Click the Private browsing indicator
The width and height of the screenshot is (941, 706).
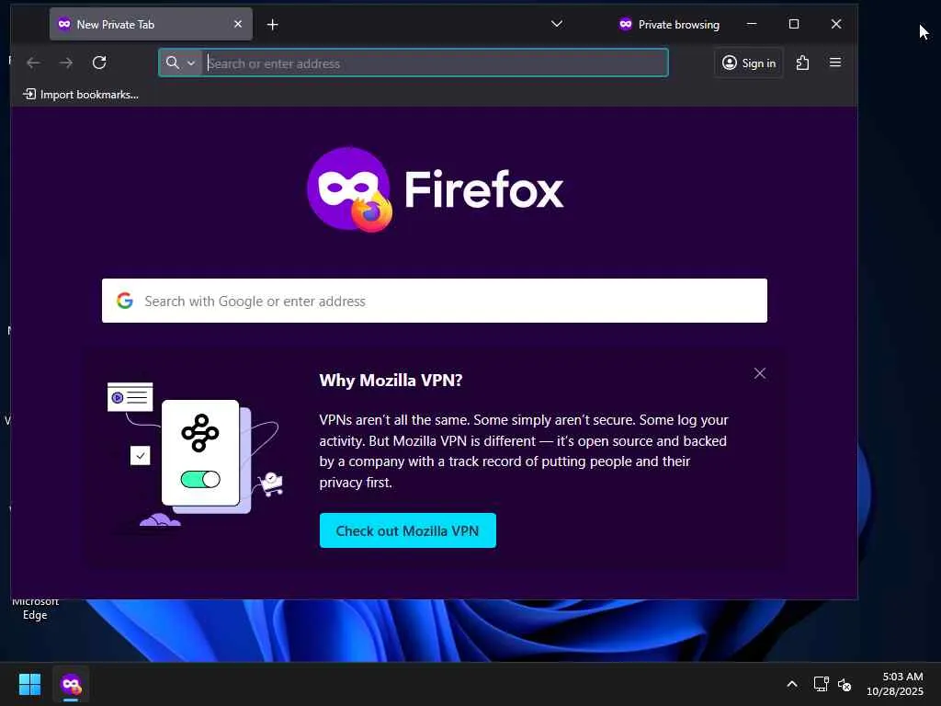coord(669,24)
